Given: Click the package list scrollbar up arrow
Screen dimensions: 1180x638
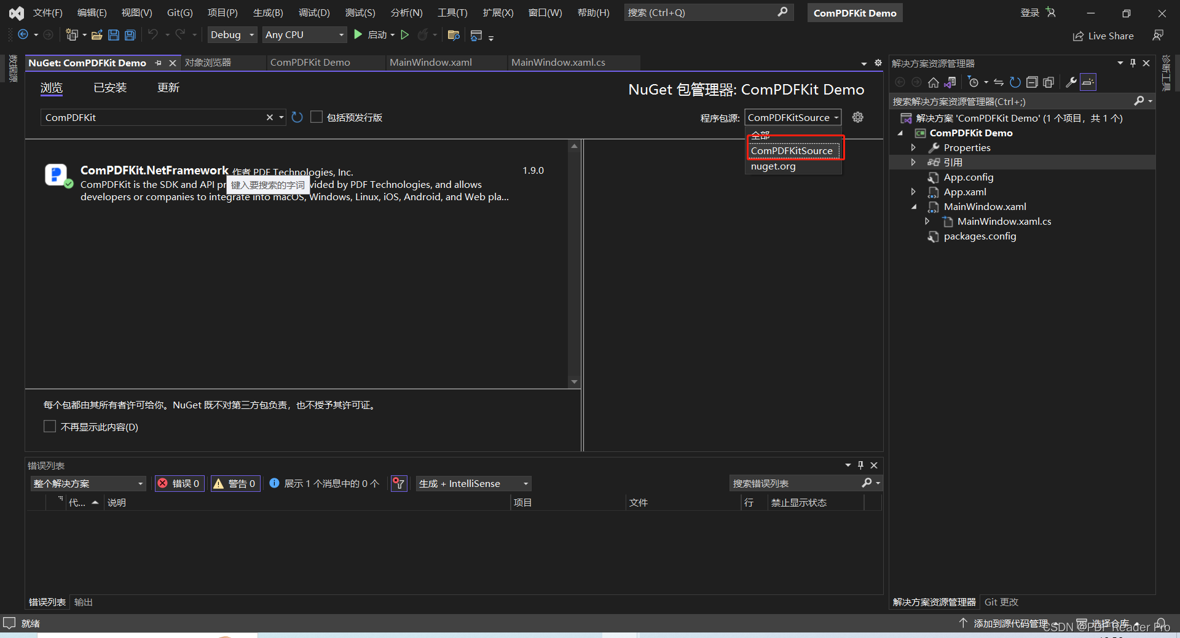Looking at the screenshot, I should click(x=574, y=146).
